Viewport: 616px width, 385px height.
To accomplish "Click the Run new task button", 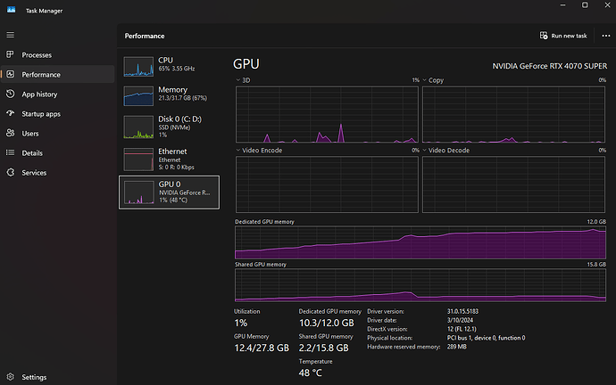I will click(x=562, y=36).
